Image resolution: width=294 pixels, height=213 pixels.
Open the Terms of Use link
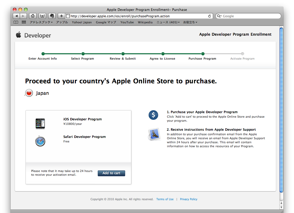click(165, 199)
